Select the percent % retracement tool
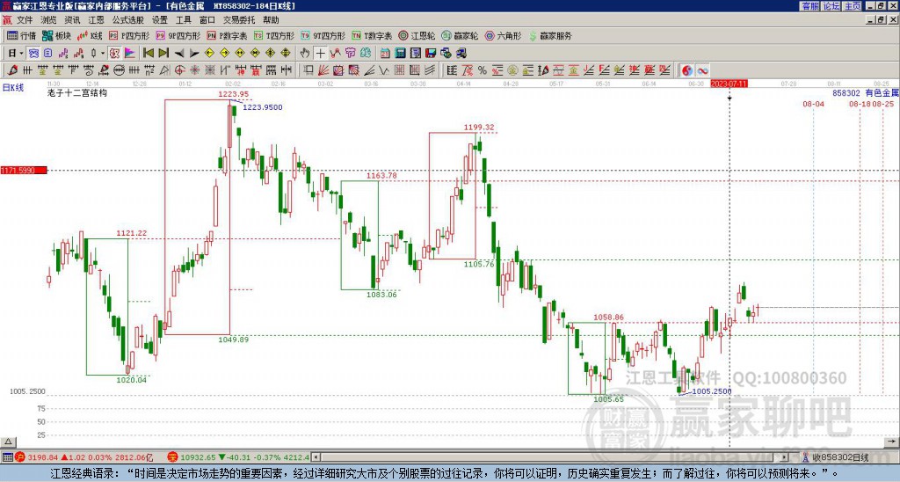Image resolution: width=900 pixels, height=482 pixels. (483, 70)
